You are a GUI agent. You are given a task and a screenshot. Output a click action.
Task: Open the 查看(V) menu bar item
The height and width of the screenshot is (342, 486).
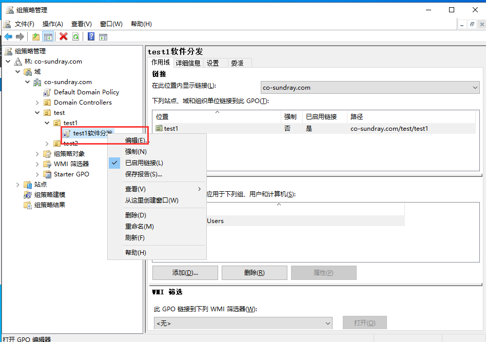[x=82, y=24]
